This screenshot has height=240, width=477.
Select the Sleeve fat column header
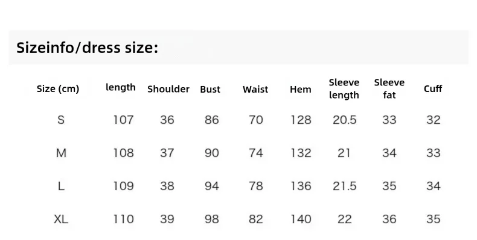pos(389,88)
